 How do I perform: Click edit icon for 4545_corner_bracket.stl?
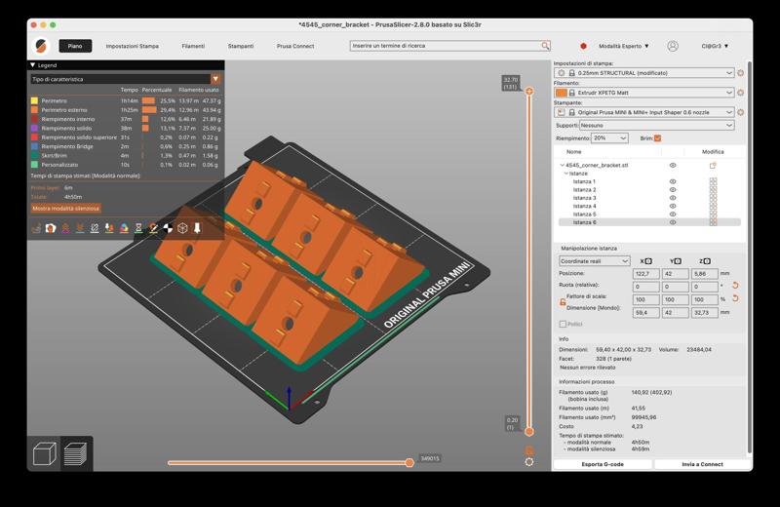point(713,166)
